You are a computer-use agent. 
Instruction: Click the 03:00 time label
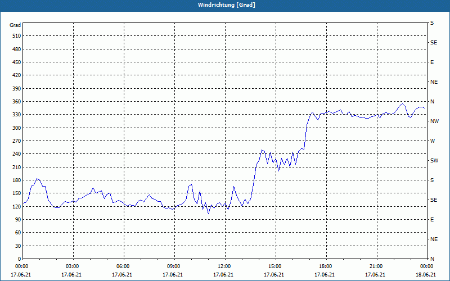pos(74,266)
